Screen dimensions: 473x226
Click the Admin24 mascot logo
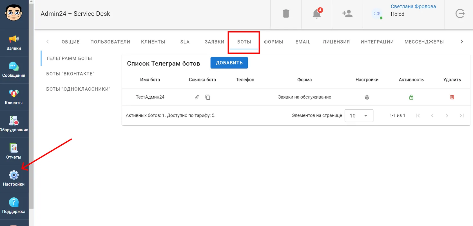[14, 13]
